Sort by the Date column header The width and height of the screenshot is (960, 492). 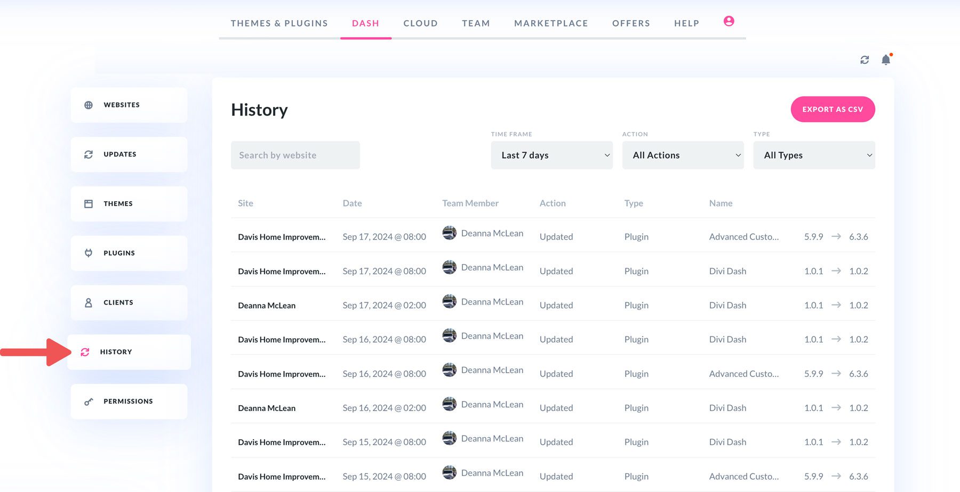point(352,203)
